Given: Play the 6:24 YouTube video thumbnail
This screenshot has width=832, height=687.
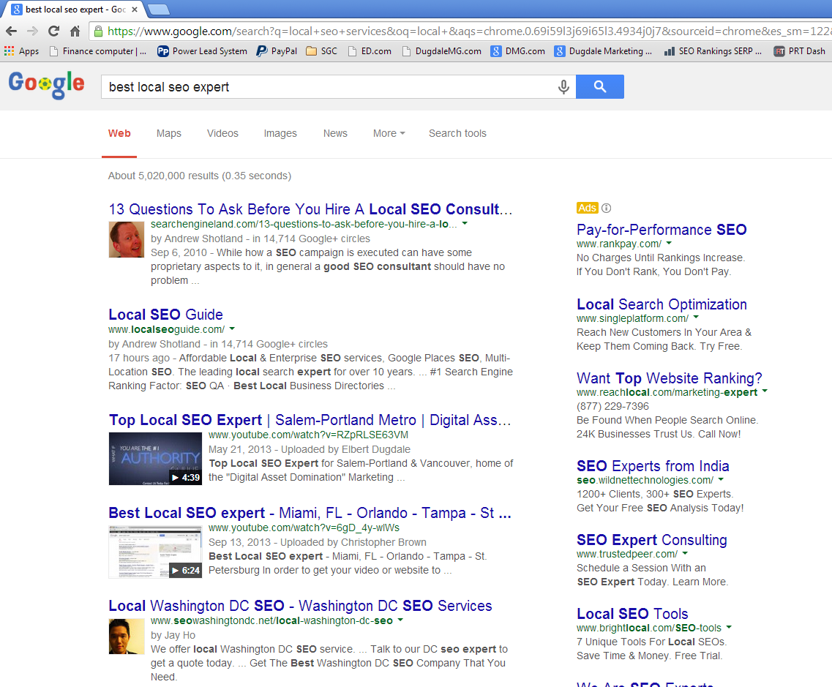Looking at the screenshot, I should coord(155,552).
